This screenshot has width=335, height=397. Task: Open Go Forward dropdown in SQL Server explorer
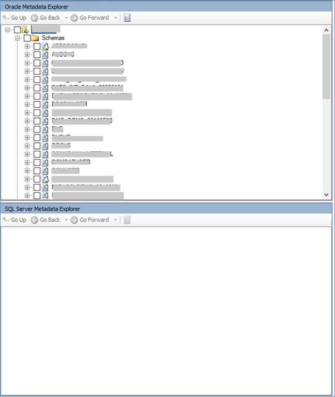[116, 220]
